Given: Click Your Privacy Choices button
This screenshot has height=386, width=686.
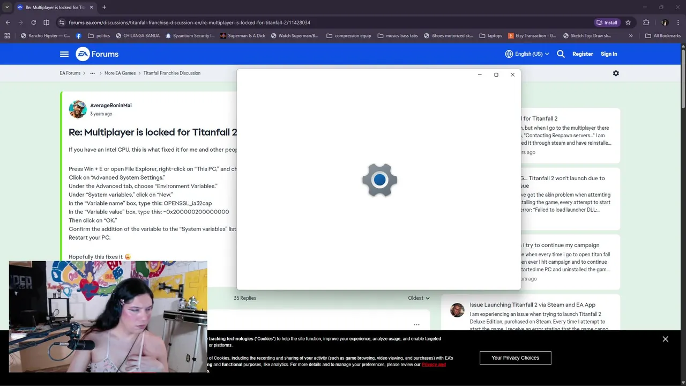Looking at the screenshot, I should point(515,358).
